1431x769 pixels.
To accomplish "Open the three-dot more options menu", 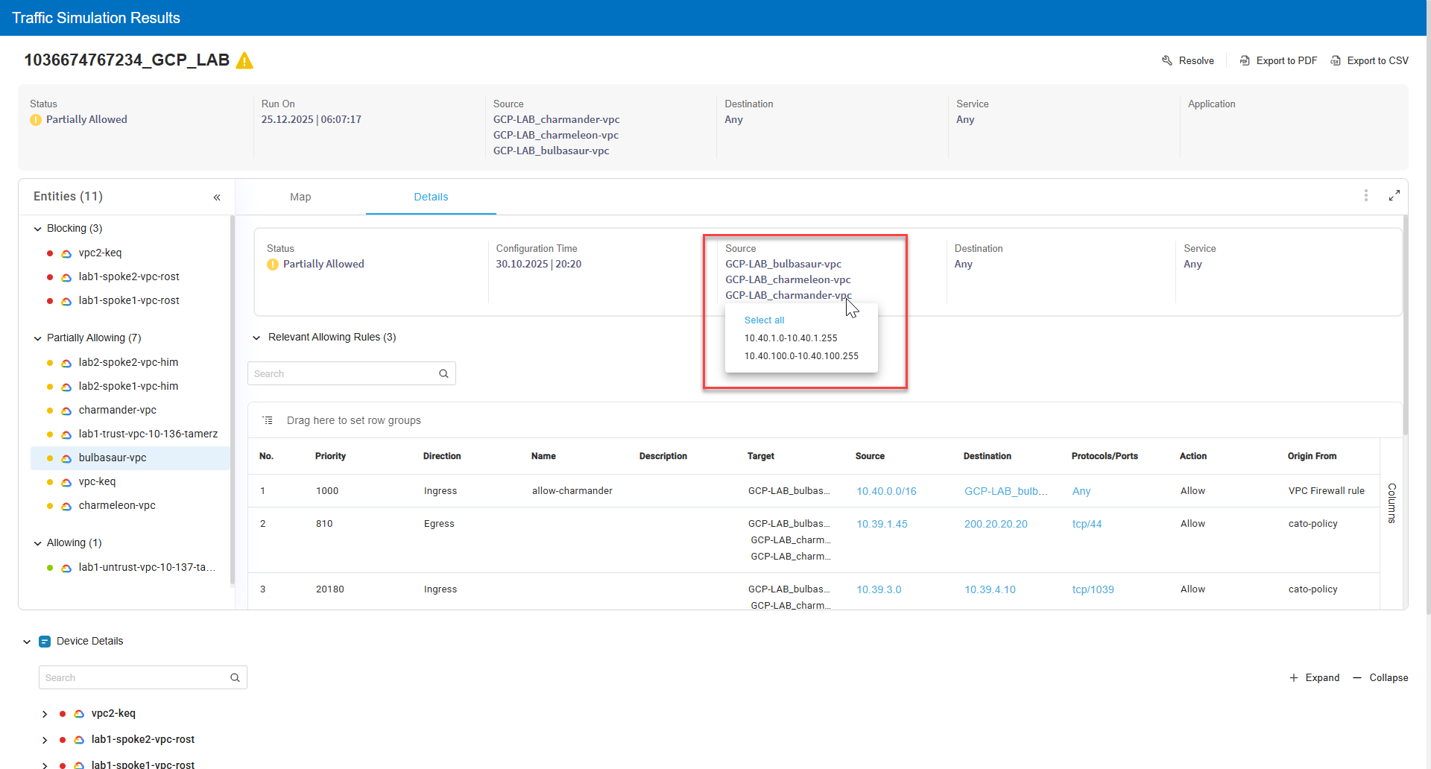I will [1365, 195].
